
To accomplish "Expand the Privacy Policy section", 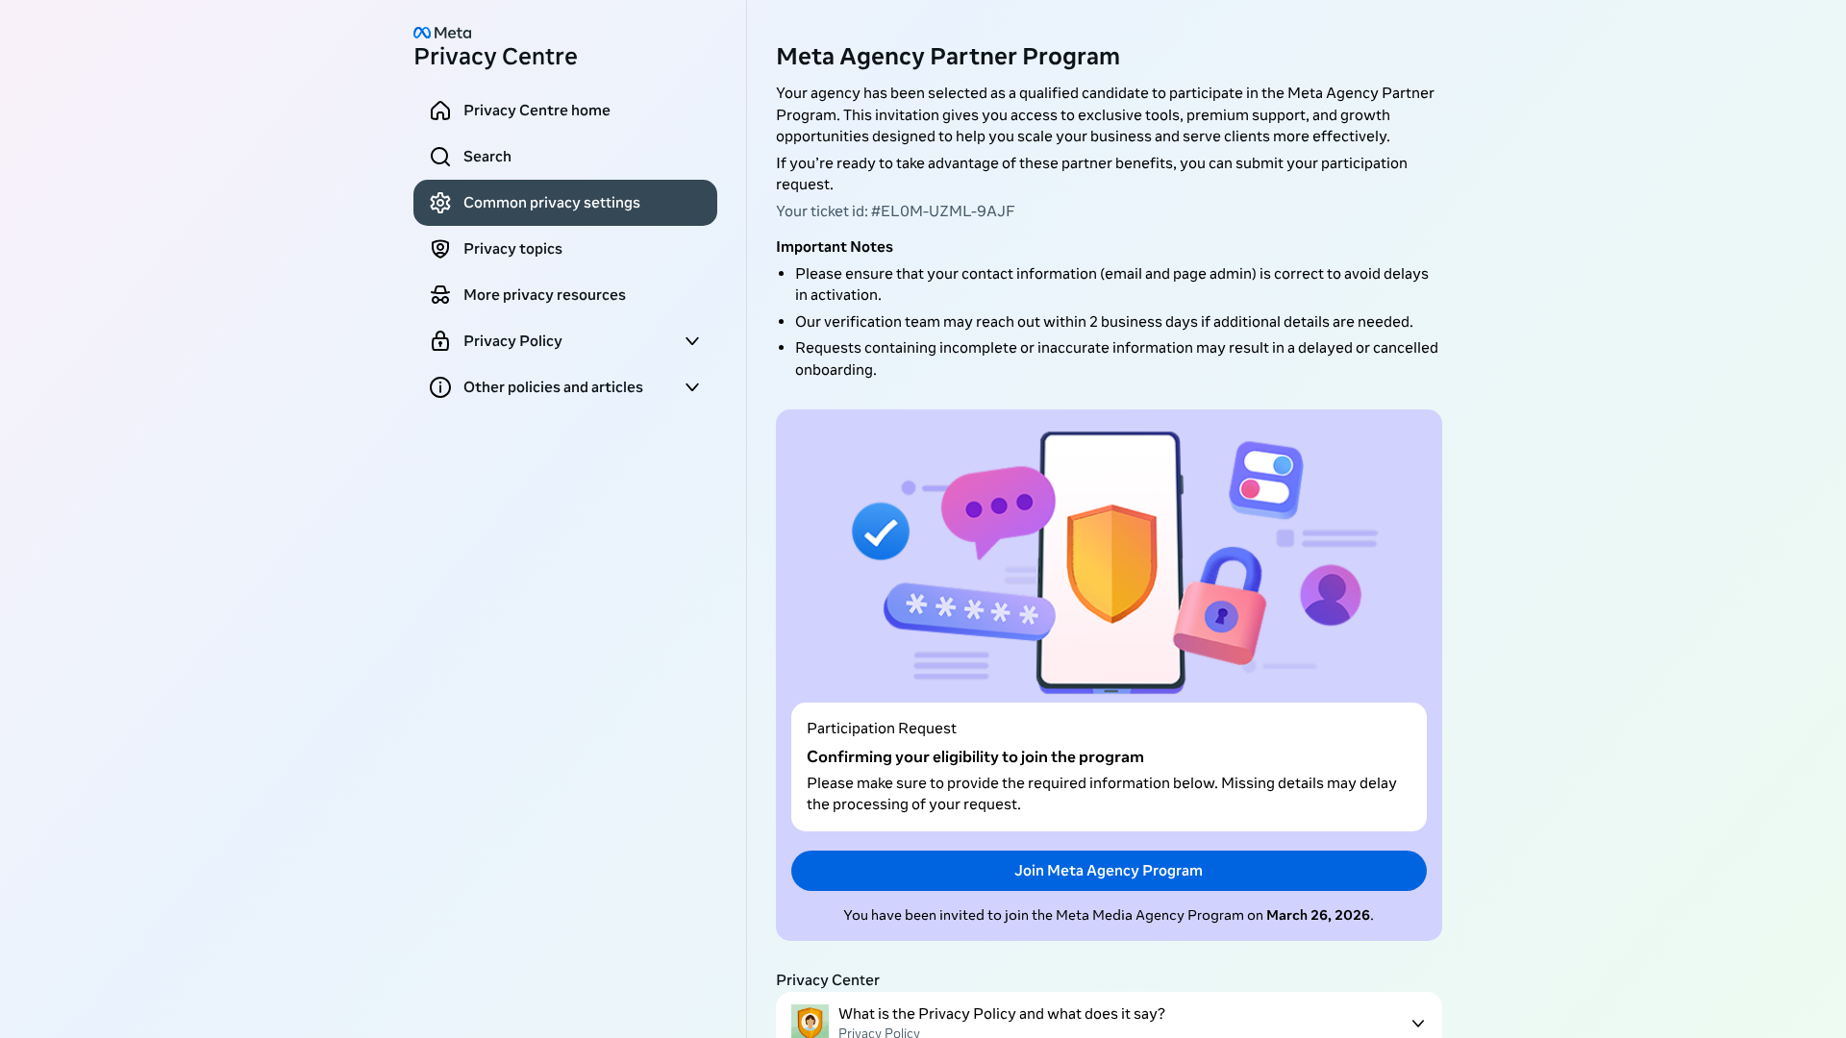I will click(x=691, y=340).
